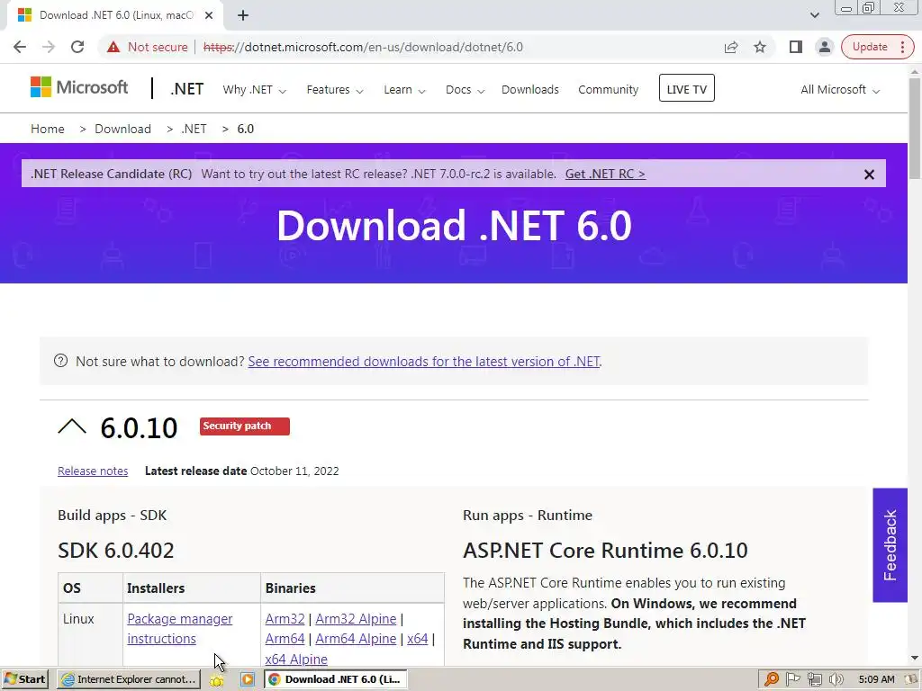Click the SDK 6.0.402 heading text
This screenshot has height=691, width=922.
click(x=116, y=551)
